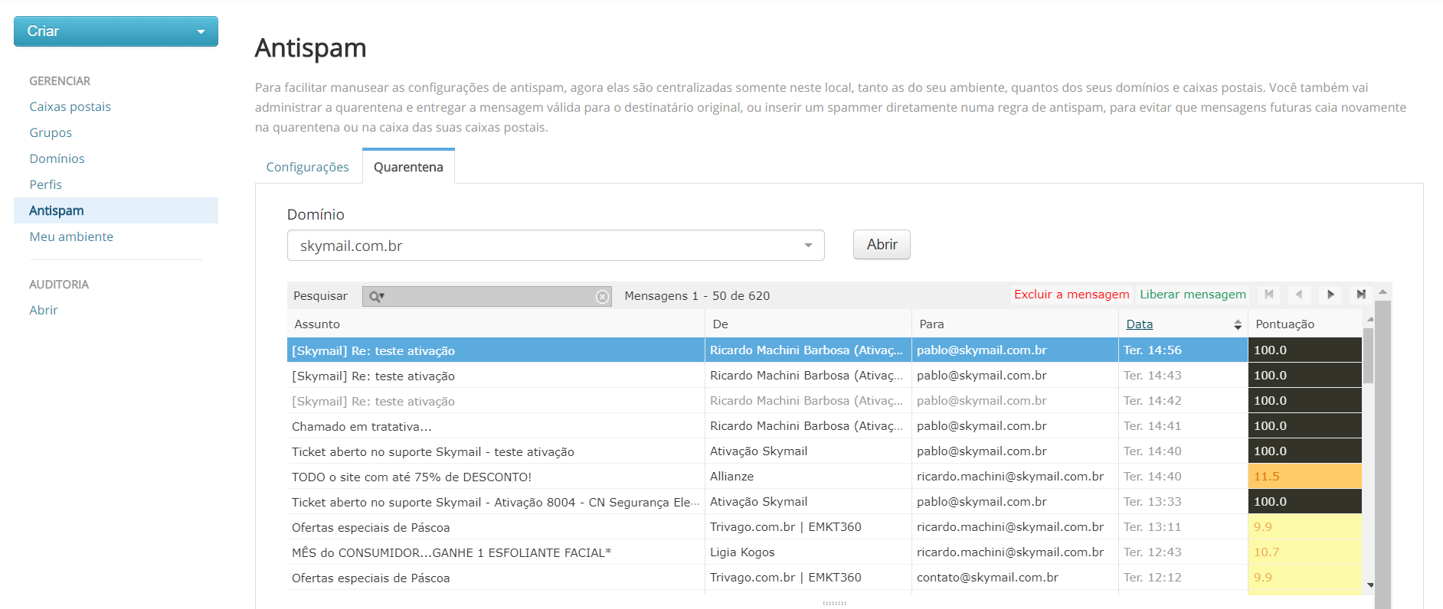Expand the Domínio skymail.com.br dropdown

coord(808,246)
